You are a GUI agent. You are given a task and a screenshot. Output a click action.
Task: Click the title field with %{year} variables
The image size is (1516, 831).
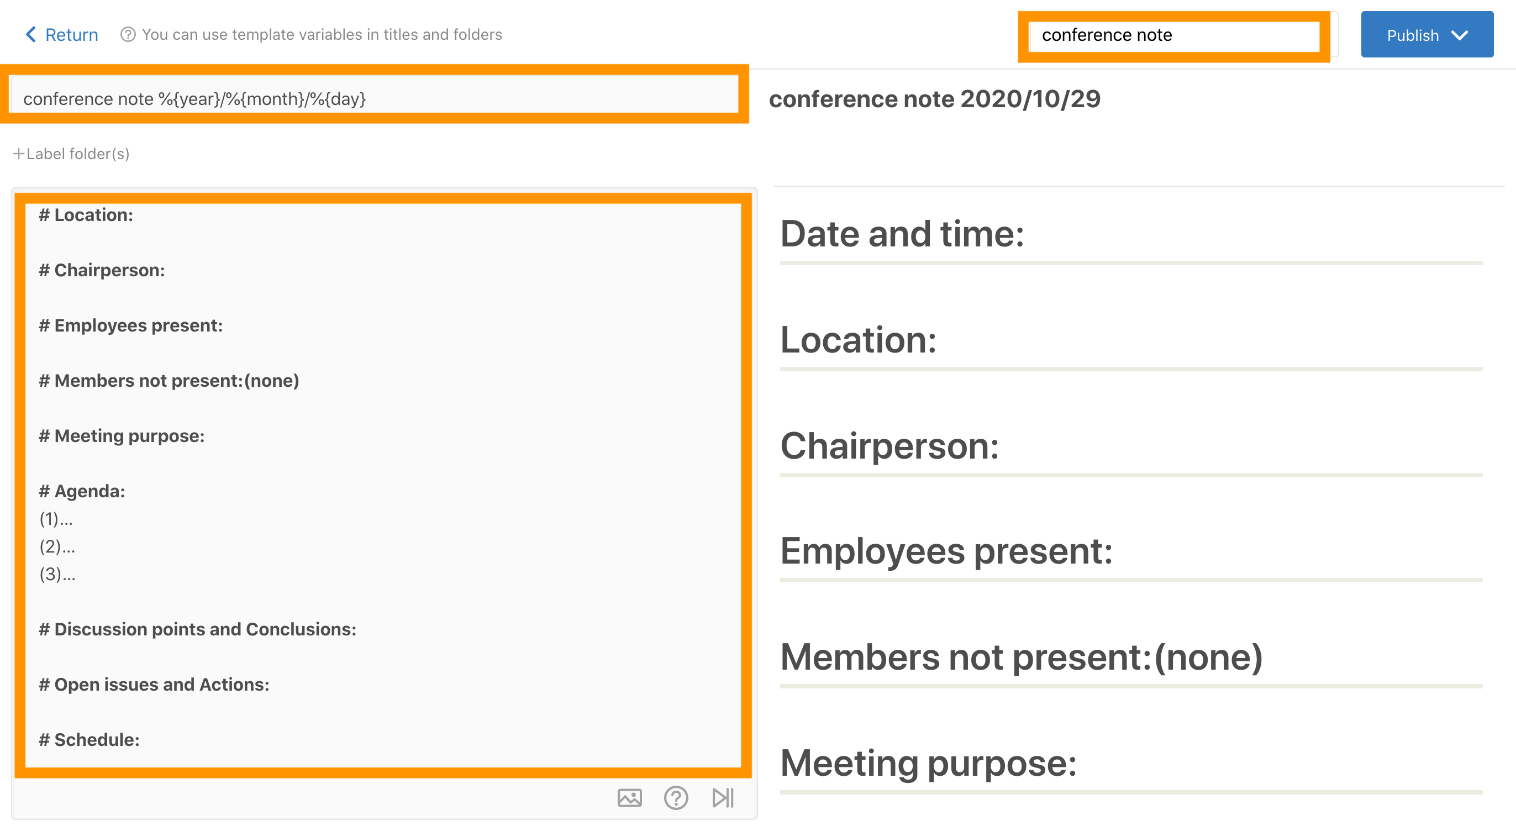click(x=374, y=98)
